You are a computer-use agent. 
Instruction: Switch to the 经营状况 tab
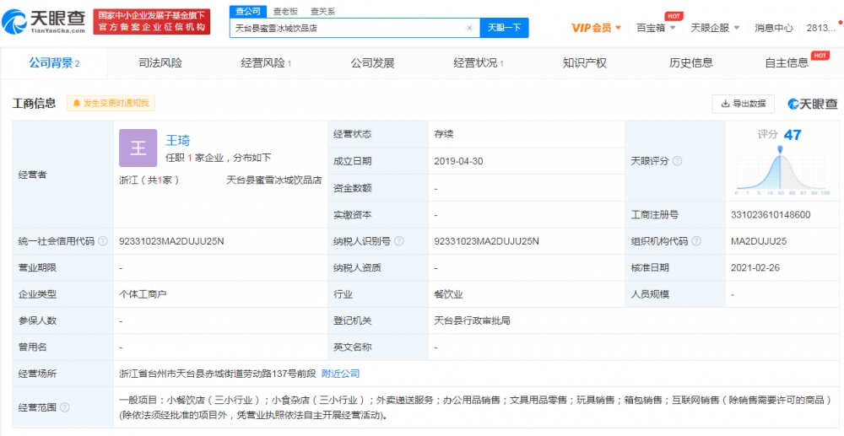pos(479,63)
